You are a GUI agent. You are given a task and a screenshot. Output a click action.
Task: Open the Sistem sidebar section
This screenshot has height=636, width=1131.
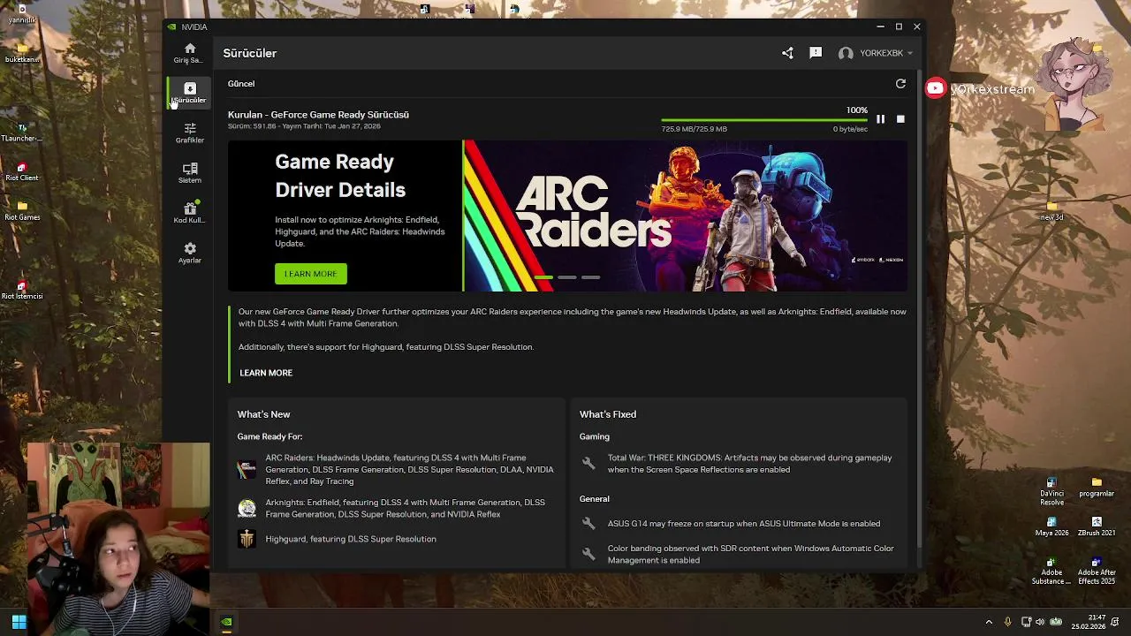189,173
